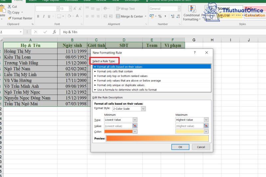This screenshot has width=266, height=177.
Task: Click the Vi phạm header cell
Action: coord(173,45)
